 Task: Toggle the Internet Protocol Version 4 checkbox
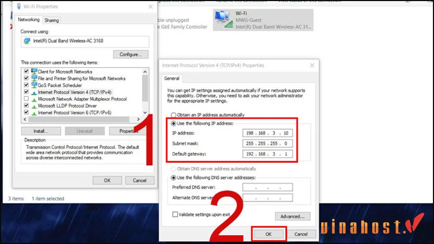tap(26, 92)
